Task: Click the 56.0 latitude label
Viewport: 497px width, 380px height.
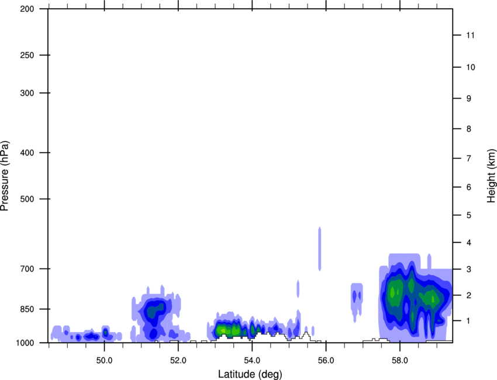Action: pos(326,361)
